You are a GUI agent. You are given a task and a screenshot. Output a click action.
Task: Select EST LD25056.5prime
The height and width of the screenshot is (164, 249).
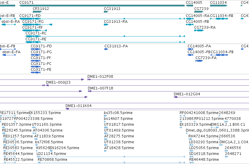tap(204, 148)
